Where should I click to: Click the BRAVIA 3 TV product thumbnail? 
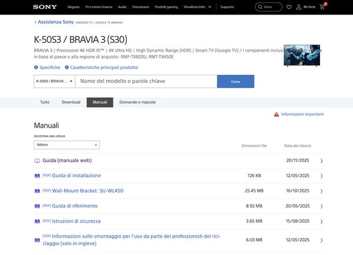(x=301, y=56)
